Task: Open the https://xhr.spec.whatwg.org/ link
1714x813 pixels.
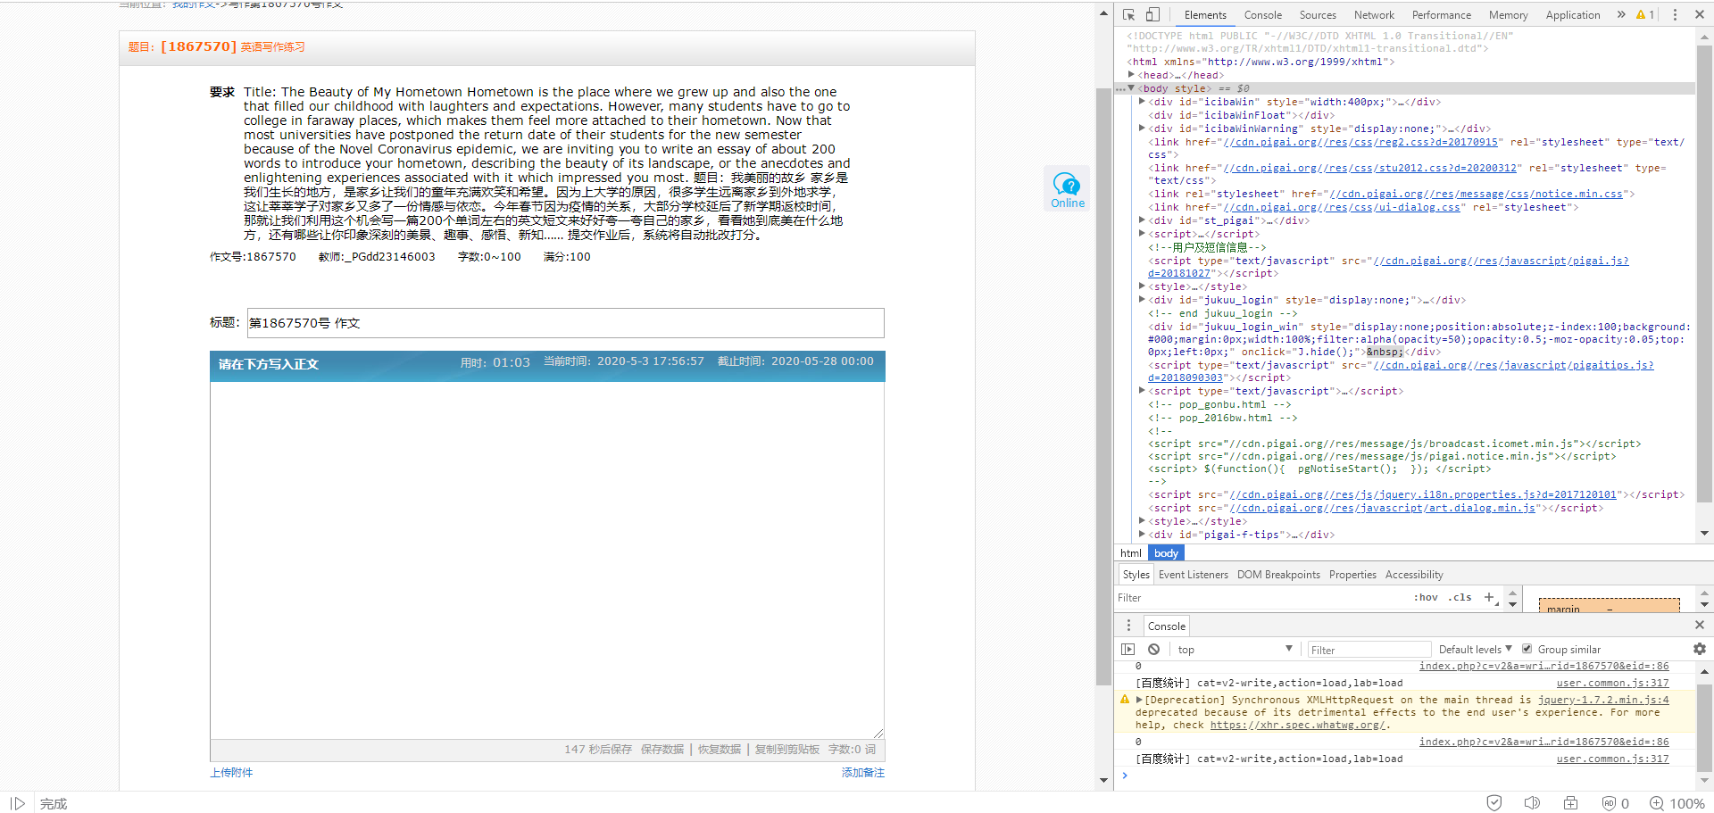Action: [1299, 725]
